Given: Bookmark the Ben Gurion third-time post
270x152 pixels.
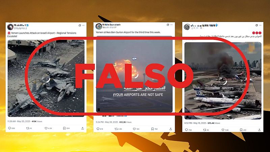Looking at the screenshot, I should point(153,129).
